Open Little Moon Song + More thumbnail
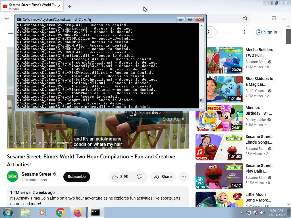The image size is (291, 218). 219,199
